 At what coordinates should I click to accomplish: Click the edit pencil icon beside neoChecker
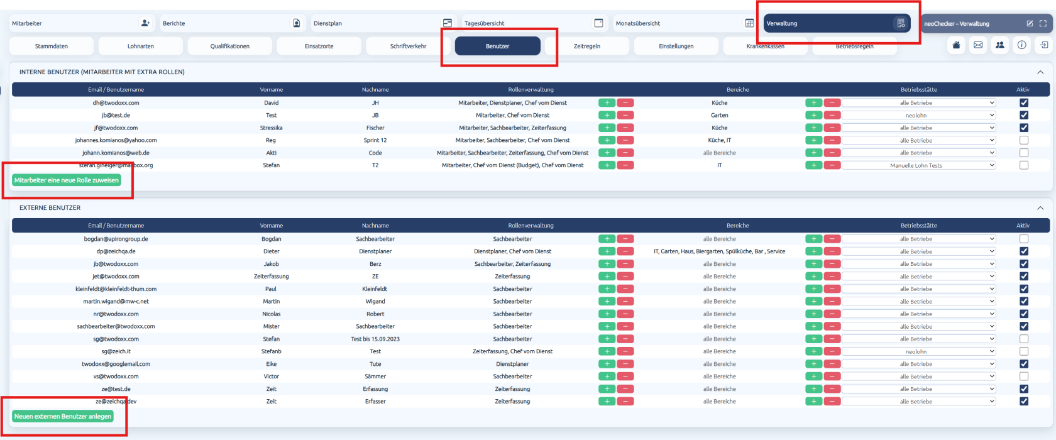pyautogui.click(x=1030, y=23)
